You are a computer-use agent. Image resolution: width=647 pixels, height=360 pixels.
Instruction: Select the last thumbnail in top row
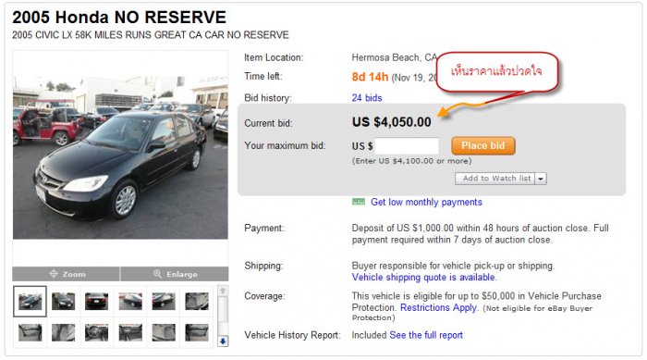click(197, 302)
